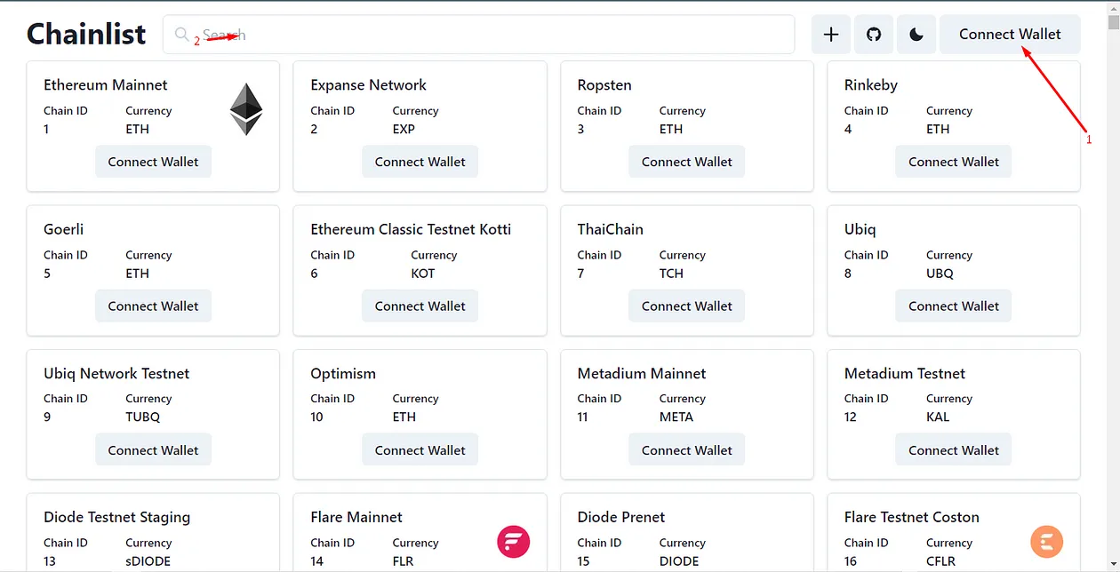The width and height of the screenshot is (1120, 572).
Task: Select the Ethereum Mainnet card title
Action: 106,85
